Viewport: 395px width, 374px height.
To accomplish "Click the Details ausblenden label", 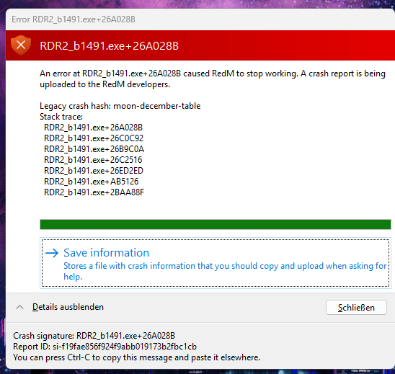I will (68, 307).
